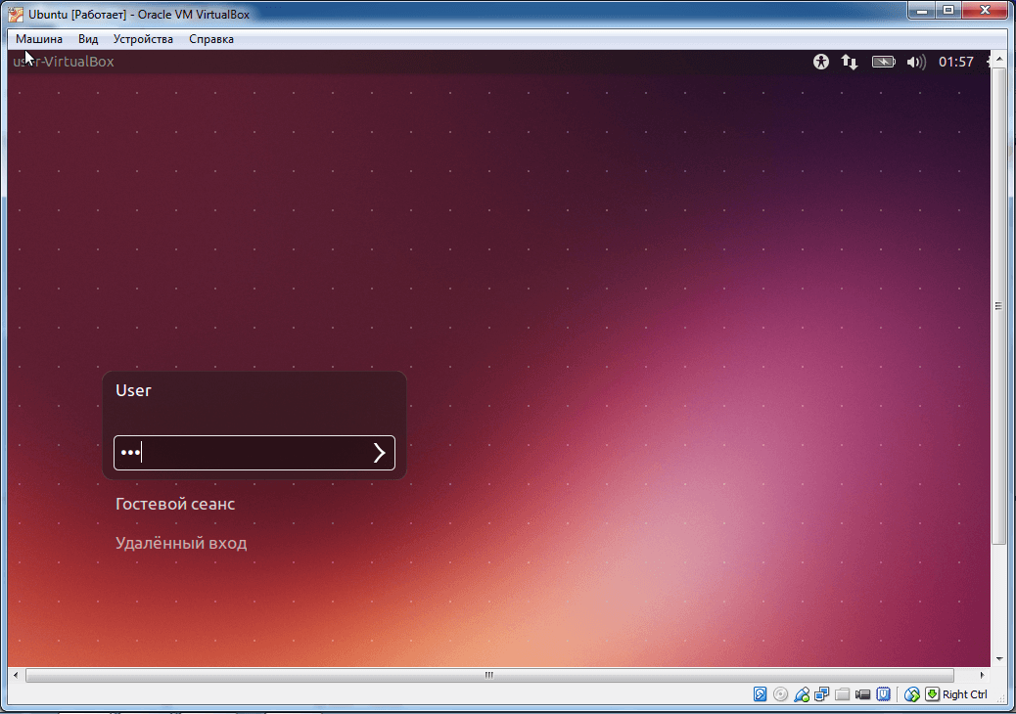Close the VirtualBox window
Image resolution: width=1016 pixels, height=714 pixels.
pos(986,11)
